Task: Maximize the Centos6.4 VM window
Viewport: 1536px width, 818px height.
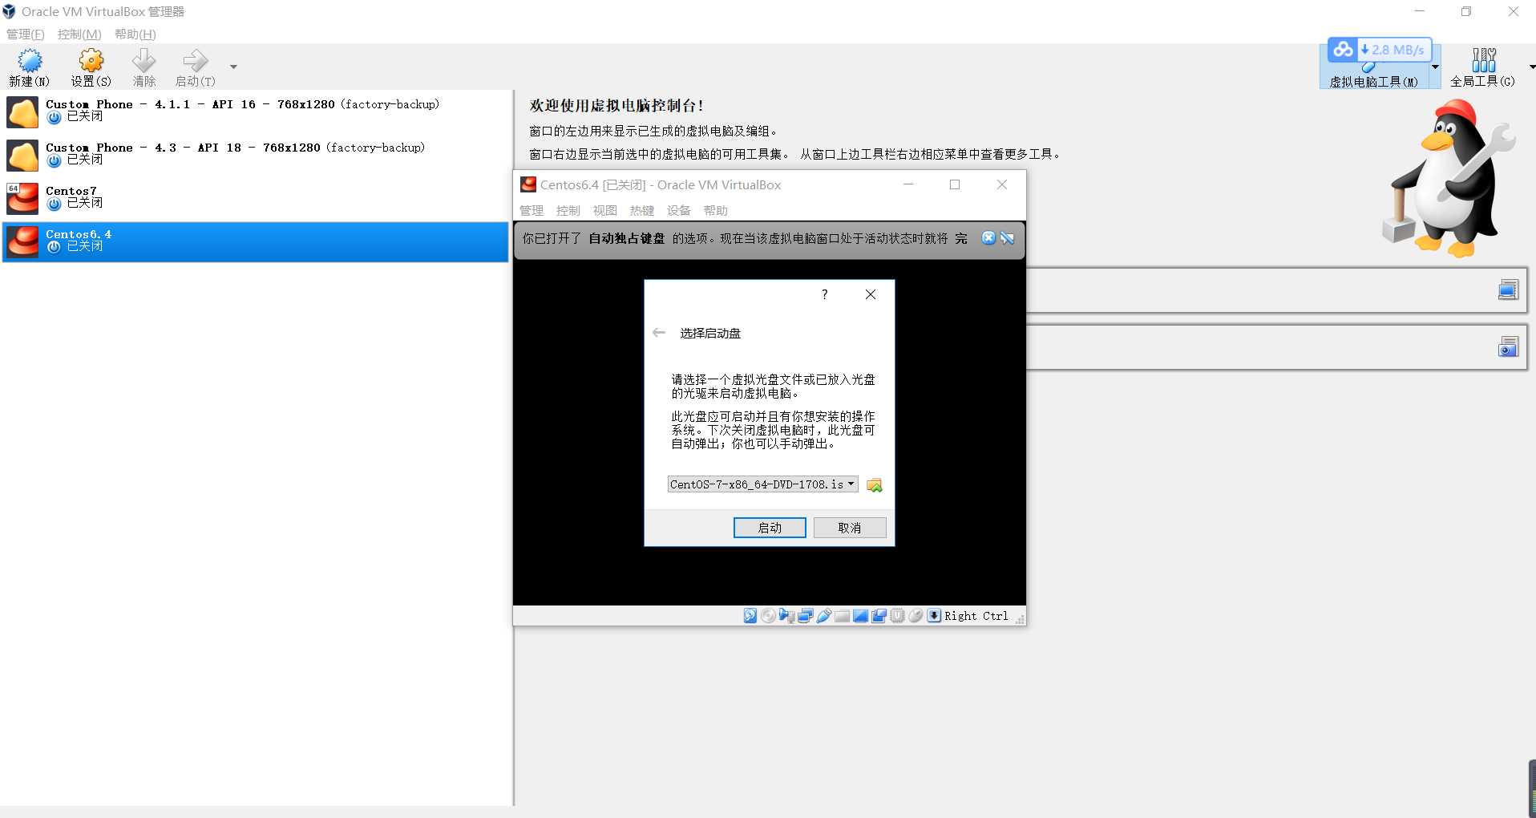Action: [955, 184]
